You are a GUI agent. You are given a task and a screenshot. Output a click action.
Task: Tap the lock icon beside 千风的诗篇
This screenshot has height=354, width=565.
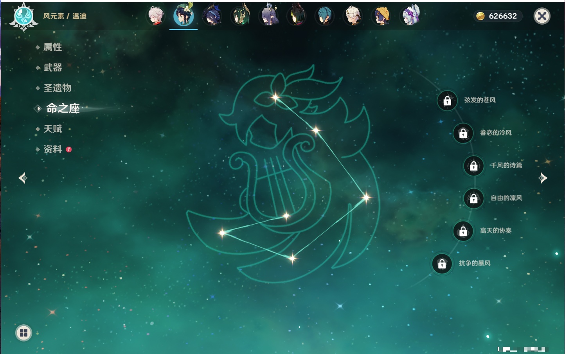473,166
